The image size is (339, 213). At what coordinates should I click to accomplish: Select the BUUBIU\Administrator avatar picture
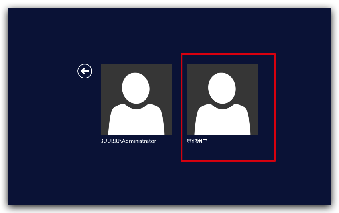(136, 100)
